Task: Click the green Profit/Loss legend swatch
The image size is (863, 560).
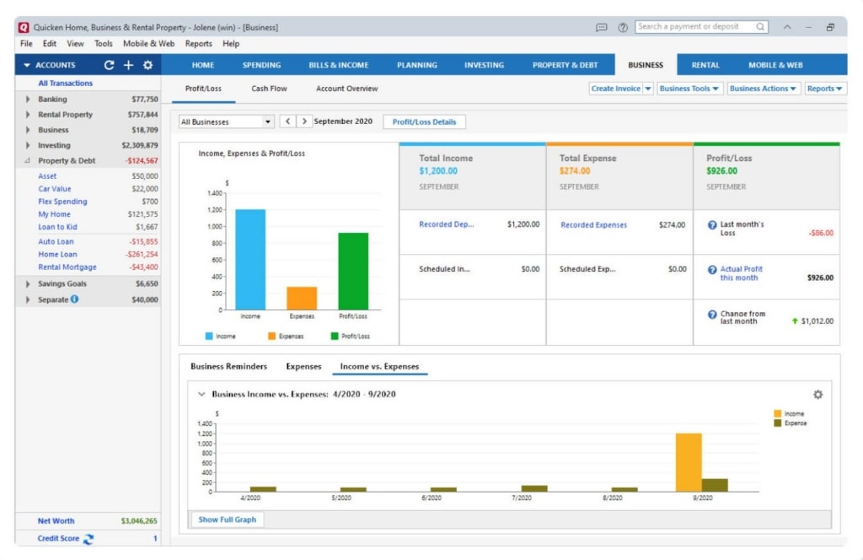Action: click(x=335, y=336)
